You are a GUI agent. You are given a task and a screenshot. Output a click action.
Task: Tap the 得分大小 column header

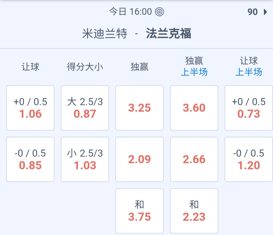[85, 67]
